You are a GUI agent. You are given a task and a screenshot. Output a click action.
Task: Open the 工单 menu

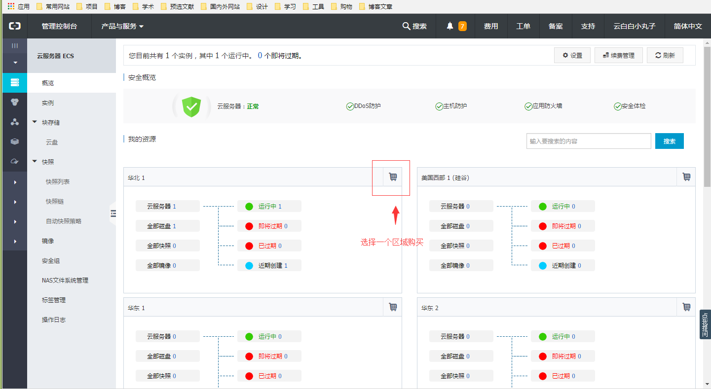524,26
